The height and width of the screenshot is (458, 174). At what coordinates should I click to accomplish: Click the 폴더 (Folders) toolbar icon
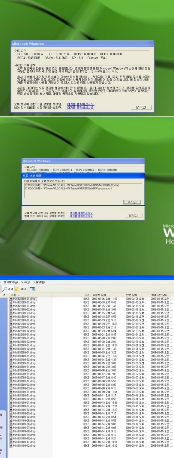pos(20,289)
